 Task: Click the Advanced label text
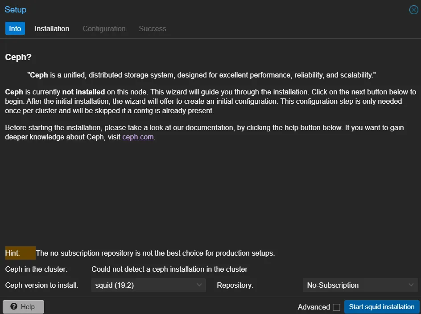click(314, 307)
